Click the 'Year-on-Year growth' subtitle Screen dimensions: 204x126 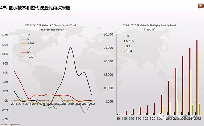click(51, 29)
